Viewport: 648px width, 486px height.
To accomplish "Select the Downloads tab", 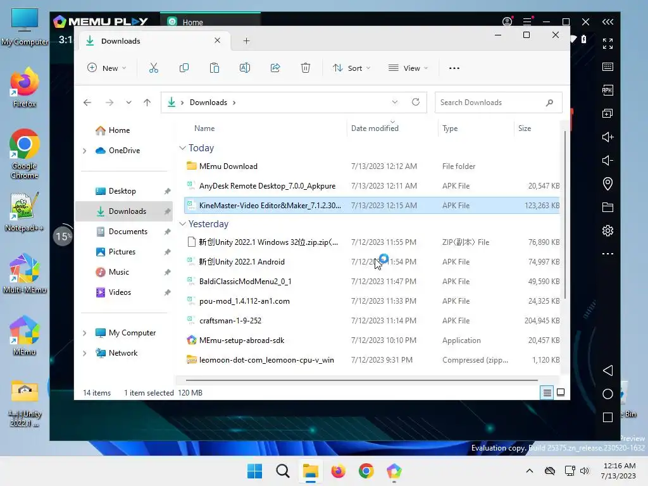I will coord(153,41).
